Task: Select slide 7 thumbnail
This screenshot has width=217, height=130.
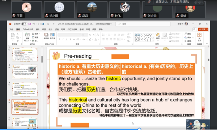Action: click(x=25, y=54)
